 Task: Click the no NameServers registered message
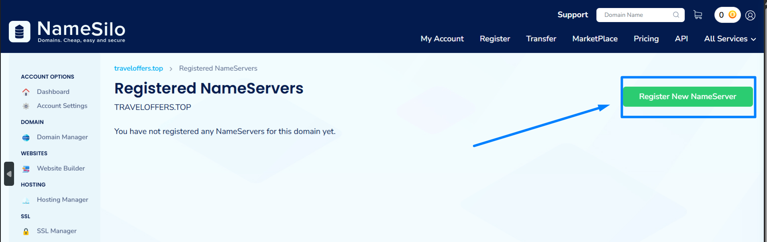point(225,132)
